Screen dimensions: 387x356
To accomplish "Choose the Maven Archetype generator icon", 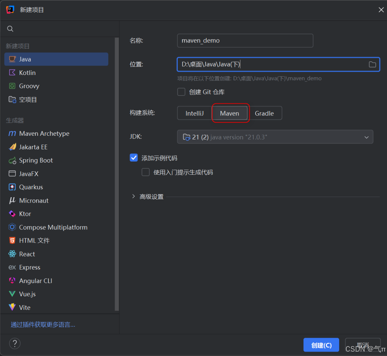I will point(12,133).
